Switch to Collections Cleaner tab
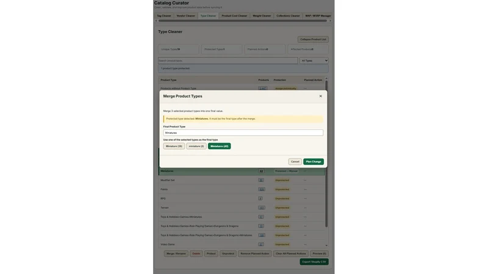 click(288, 16)
